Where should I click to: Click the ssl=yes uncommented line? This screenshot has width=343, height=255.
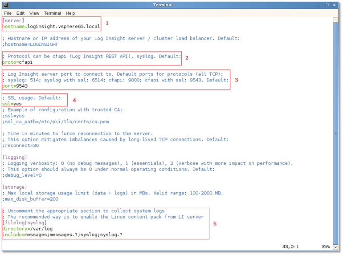tap(12, 104)
